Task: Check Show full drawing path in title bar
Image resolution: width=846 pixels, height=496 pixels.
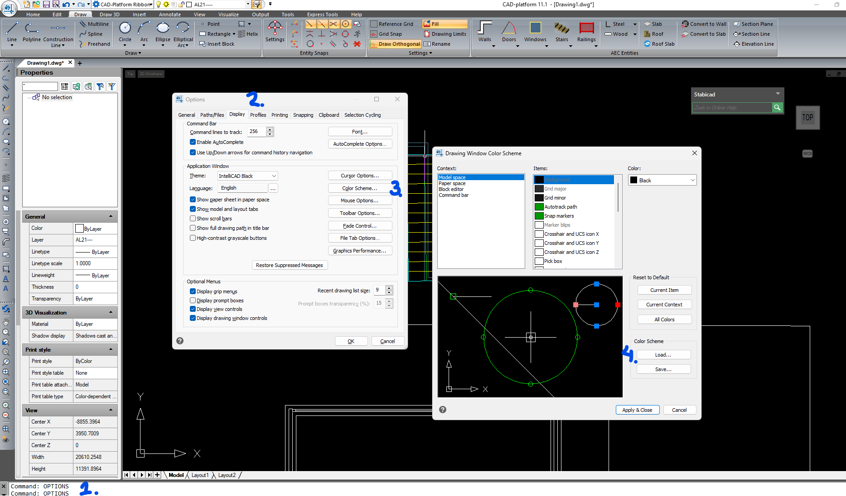Action: (193, 228)
